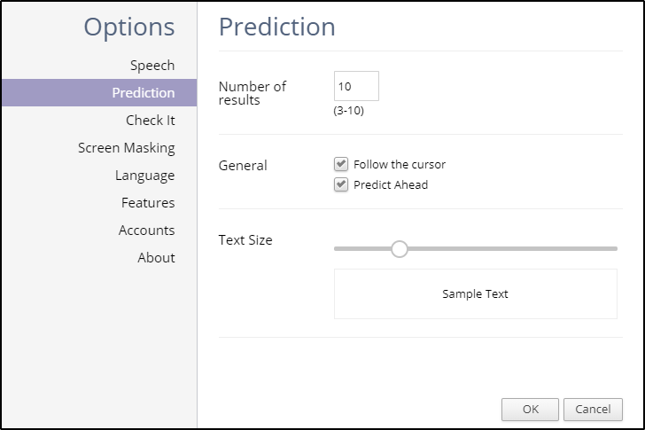Viewport: 645px width, 430px height.
Task: Uncheck the Predict Ahead checkbox
Action: click(341, 184)
